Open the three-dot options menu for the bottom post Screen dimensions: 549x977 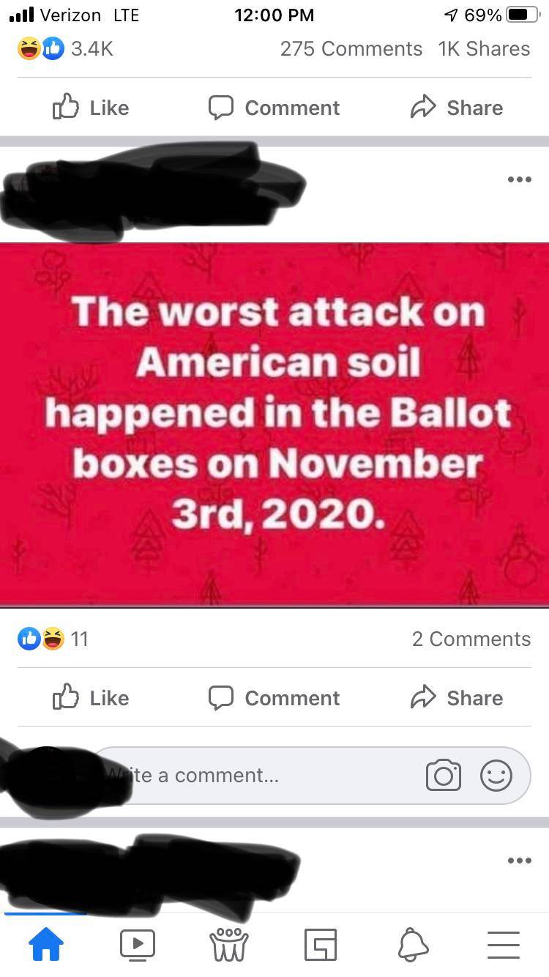tap(519, 861)
